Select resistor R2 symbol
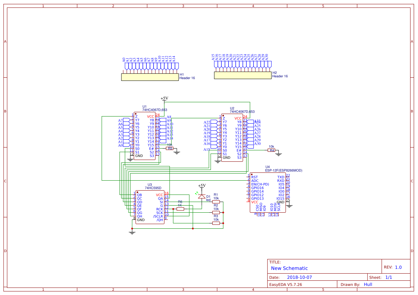Image resolution: width=418 pixels, height=295 pixels. 216,213
